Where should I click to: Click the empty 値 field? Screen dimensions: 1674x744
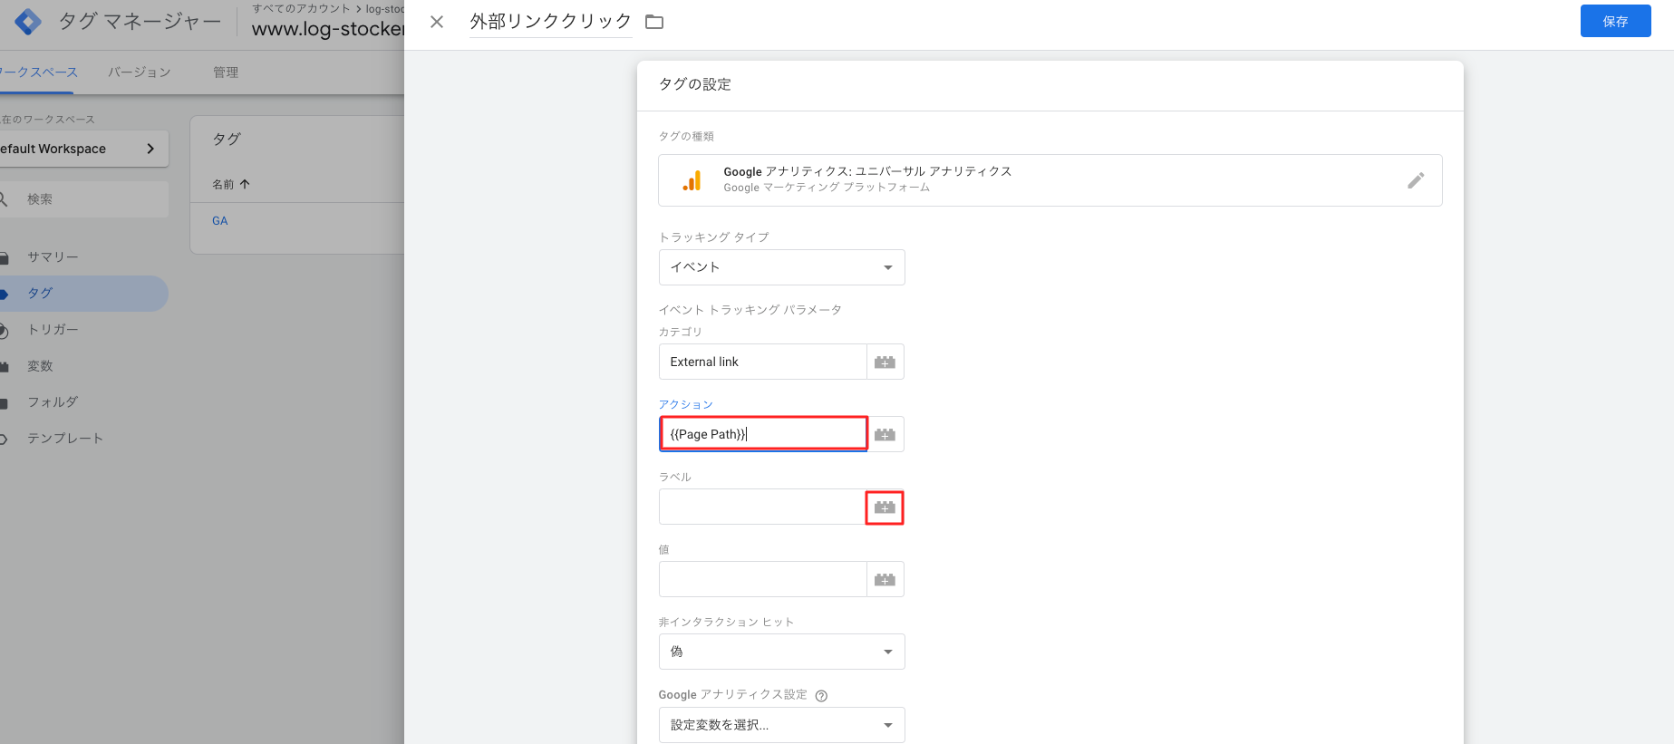(x=762, y=579)
